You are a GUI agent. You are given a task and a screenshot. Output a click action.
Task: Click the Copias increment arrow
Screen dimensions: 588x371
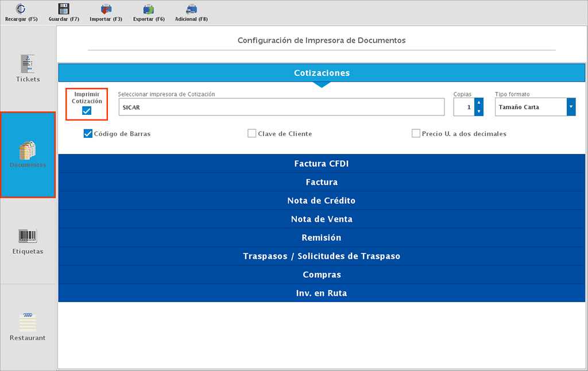pos(478,103)
